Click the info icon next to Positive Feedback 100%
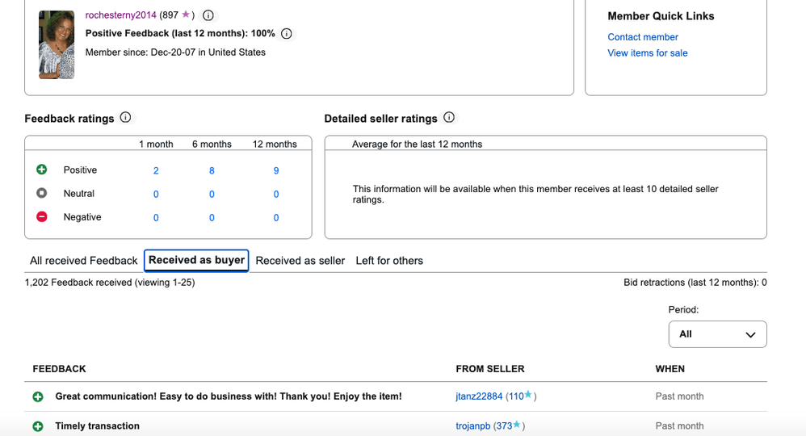Screen dimensions: 806x436 coord(287,33)
